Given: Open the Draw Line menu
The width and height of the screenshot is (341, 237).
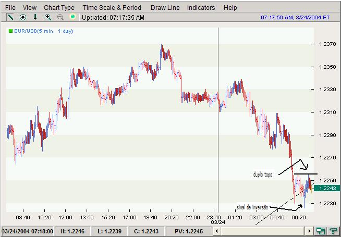Looking at the screenshot, I should (165, 8).
